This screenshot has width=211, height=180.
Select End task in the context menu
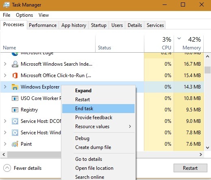point(98,109)
